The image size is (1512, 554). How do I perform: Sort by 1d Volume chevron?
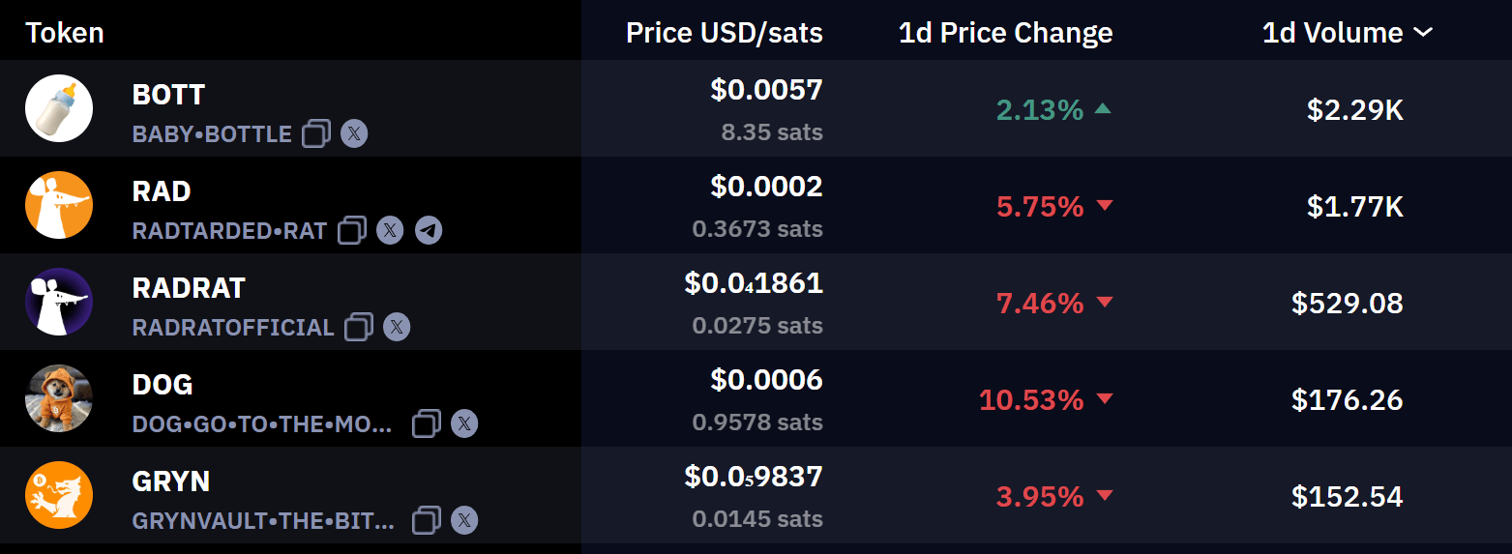coord(1423,33)
